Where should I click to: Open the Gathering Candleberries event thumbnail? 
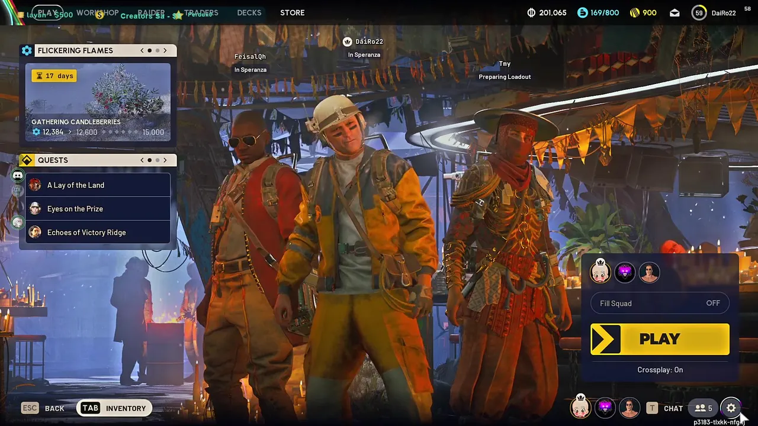98,102
